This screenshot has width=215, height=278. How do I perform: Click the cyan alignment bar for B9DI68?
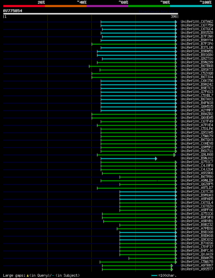[x=148, y=232]
